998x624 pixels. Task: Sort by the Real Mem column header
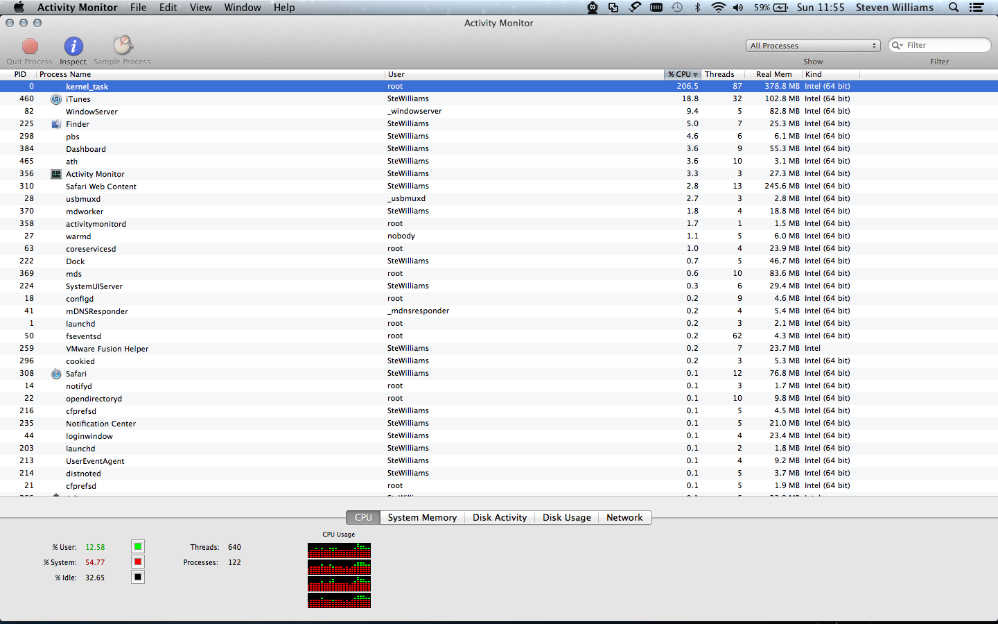pos(773,74)
